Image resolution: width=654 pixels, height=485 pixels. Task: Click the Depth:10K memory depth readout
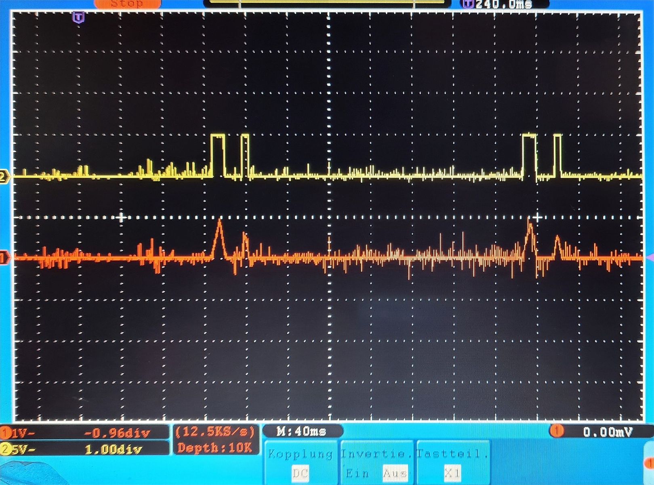(x=214, y=448)
